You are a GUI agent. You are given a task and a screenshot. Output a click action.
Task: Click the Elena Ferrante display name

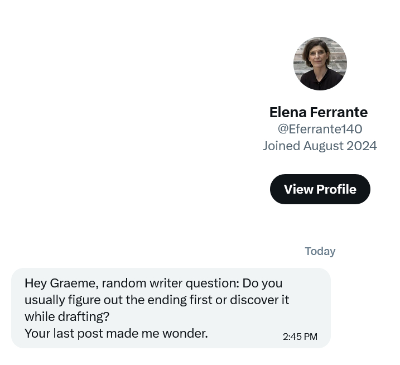(x=319, y=112)
